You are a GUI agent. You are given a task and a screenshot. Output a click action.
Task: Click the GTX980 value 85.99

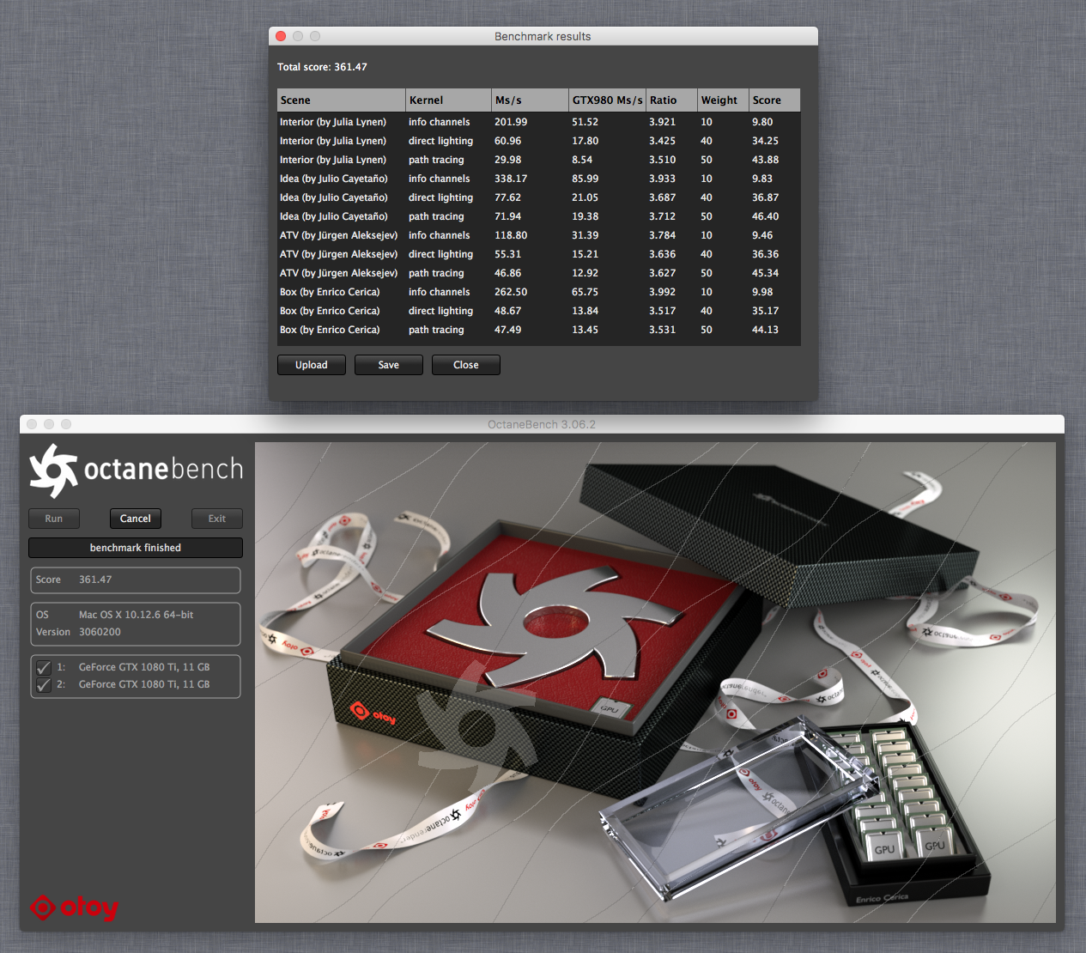tap(585, 179)
